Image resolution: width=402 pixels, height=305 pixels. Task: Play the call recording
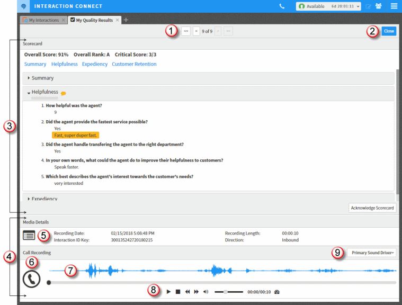(168, 292)
